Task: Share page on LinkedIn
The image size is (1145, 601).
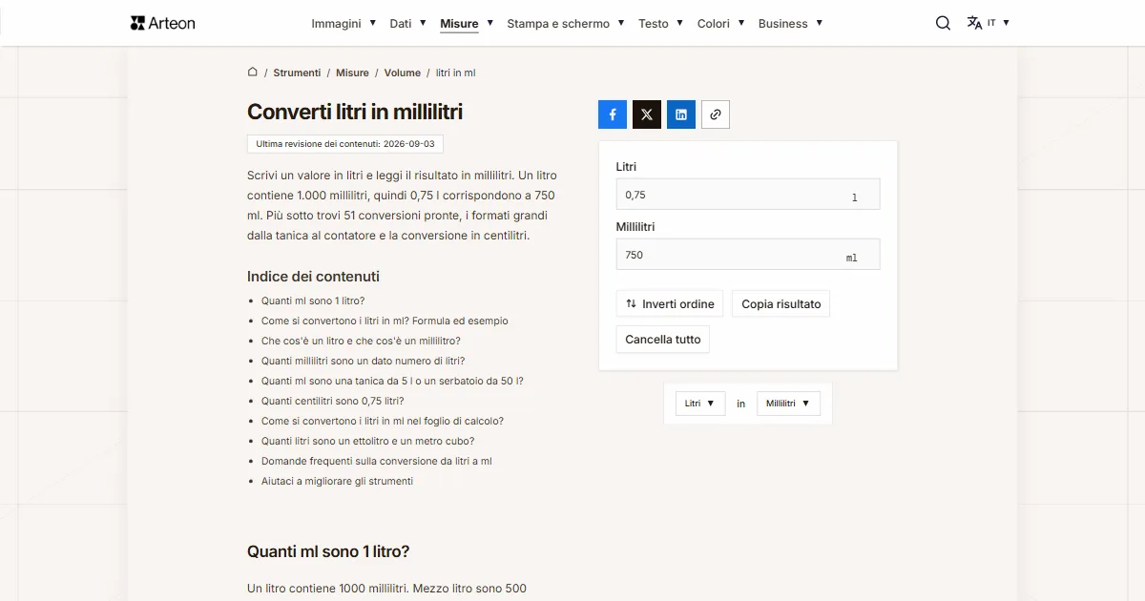Action: click(x=681, y=114)
